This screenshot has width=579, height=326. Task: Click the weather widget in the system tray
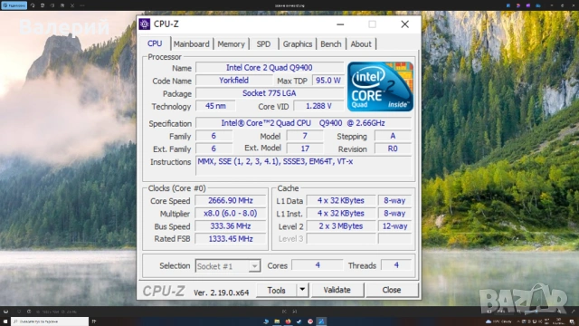(498, 321)
